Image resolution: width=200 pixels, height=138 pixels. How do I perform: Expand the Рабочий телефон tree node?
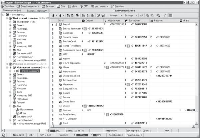pyautogui.click(x=7, y=64)
